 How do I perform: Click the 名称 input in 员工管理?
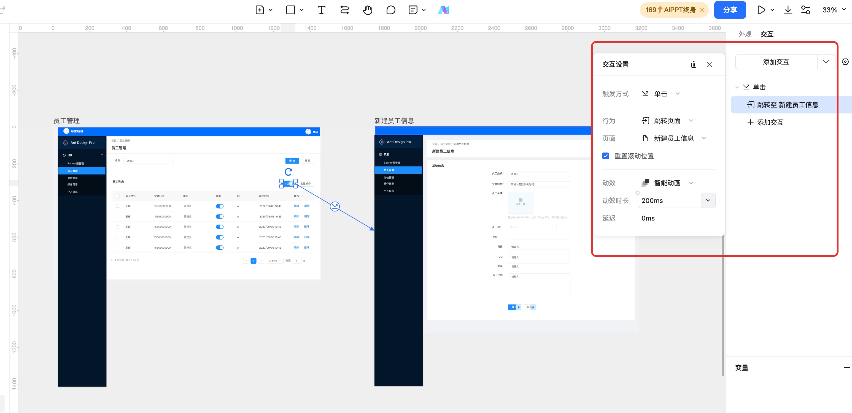coord(148,161)
